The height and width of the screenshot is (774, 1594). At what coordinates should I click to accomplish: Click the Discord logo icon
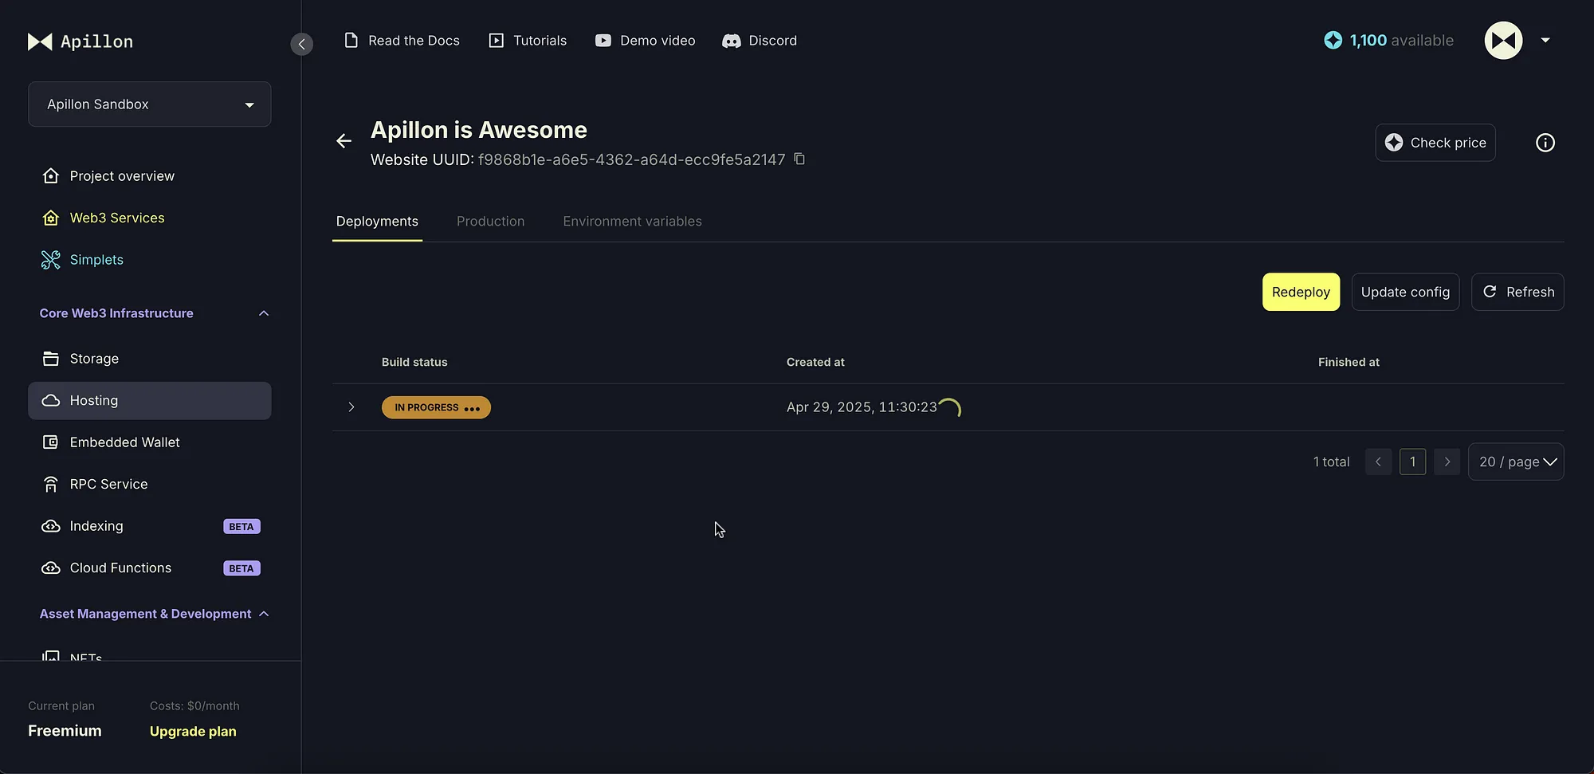[731, 41]
